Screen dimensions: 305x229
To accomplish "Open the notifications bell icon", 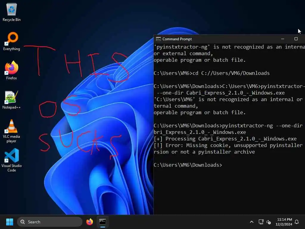I will tap(297, 222).
